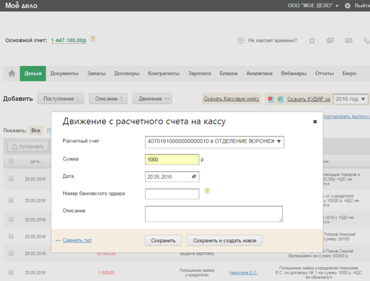
Task: Click help icon next to main account balance
Action: [x=92, y=39]
